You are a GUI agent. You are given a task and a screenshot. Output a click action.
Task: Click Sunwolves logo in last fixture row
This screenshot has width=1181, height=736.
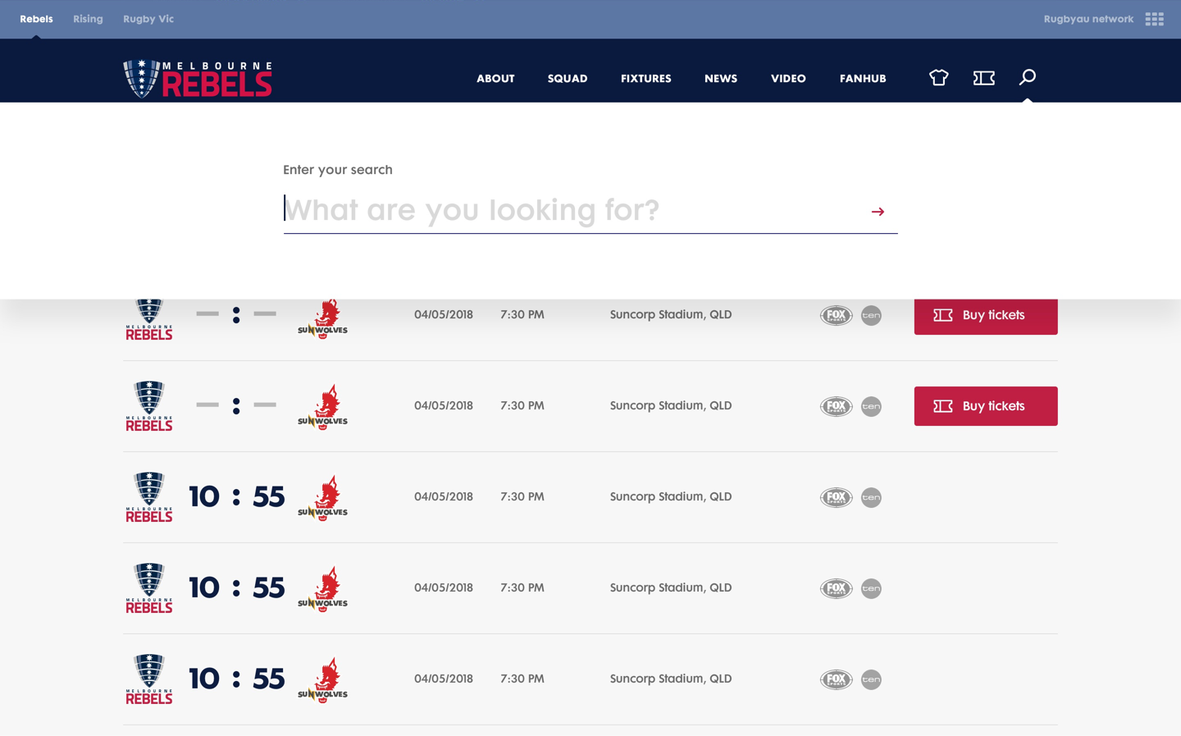[323, 680]
